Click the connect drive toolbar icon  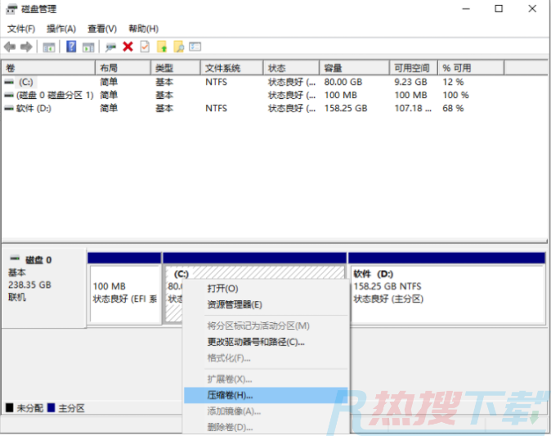110,47
